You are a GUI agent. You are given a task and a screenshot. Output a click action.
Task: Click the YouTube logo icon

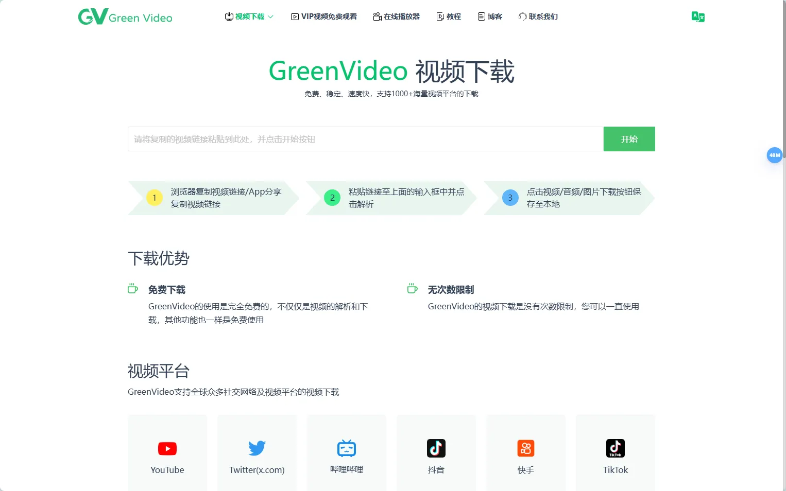(x=167, y=448)
